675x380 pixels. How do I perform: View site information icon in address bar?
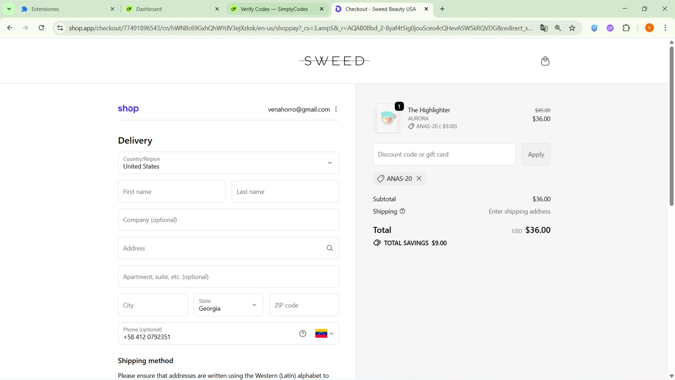coord(60,28)
